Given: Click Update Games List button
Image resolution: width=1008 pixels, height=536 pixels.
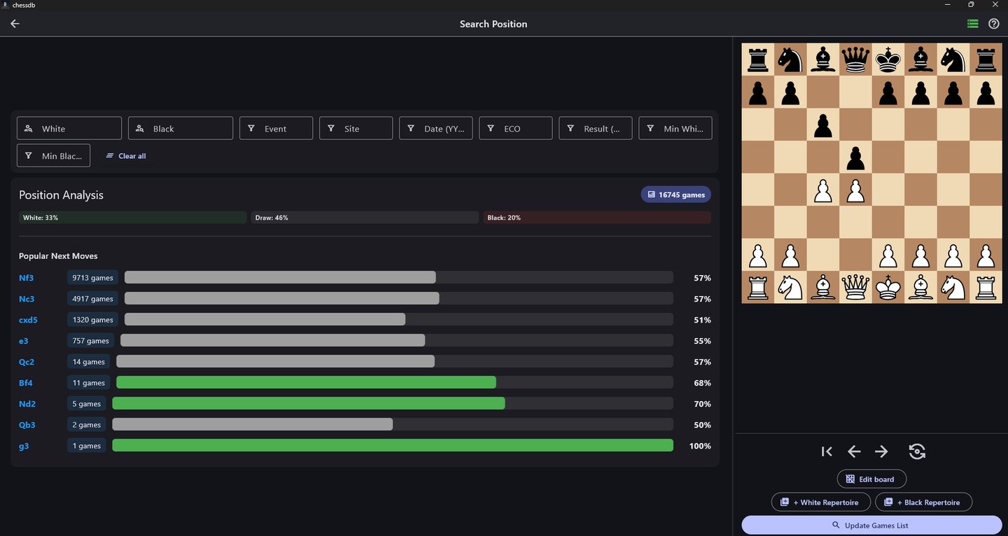Looking at the screenshot, I should coord(871,526).
